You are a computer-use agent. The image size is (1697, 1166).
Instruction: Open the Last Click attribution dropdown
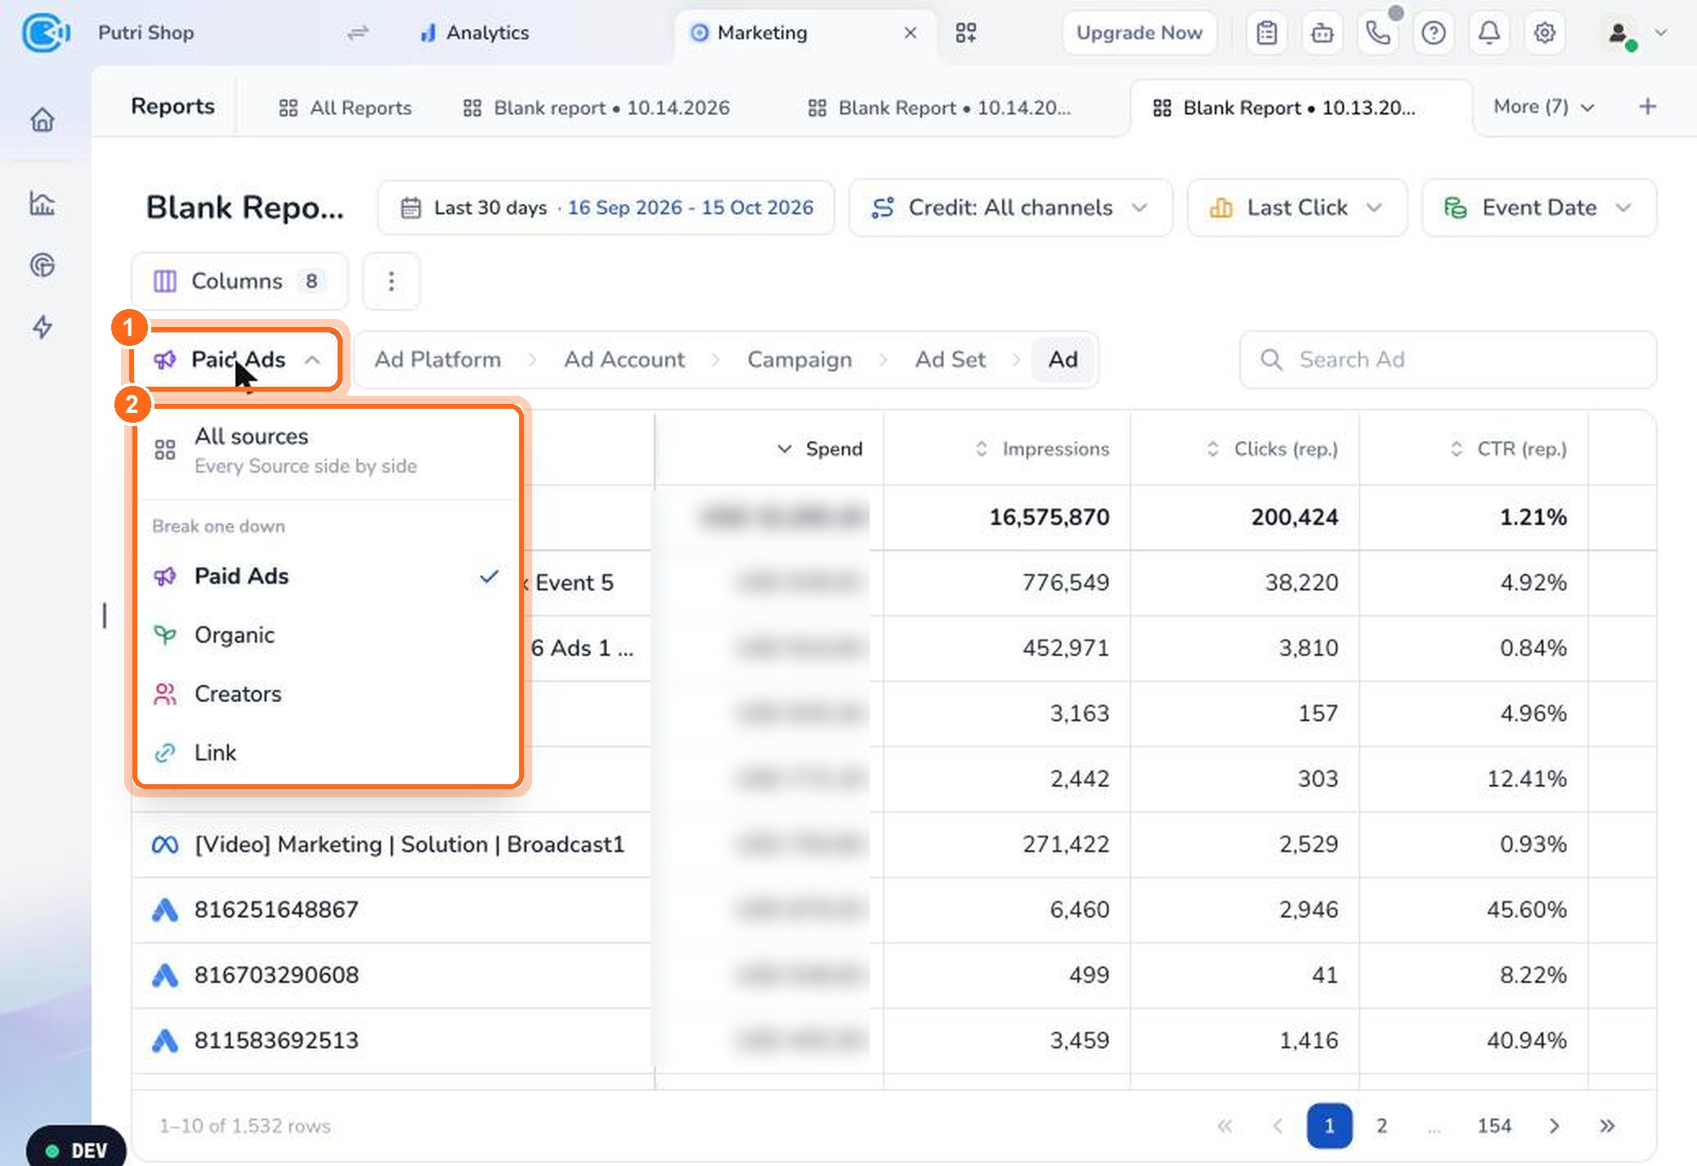(x=1297, y=208)
